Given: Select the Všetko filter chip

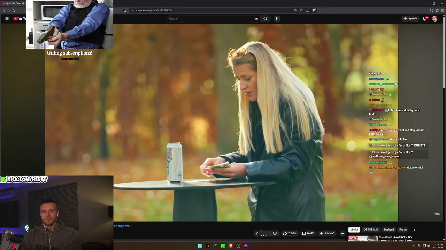Looking at the screenshot, I should click(354, 230).
